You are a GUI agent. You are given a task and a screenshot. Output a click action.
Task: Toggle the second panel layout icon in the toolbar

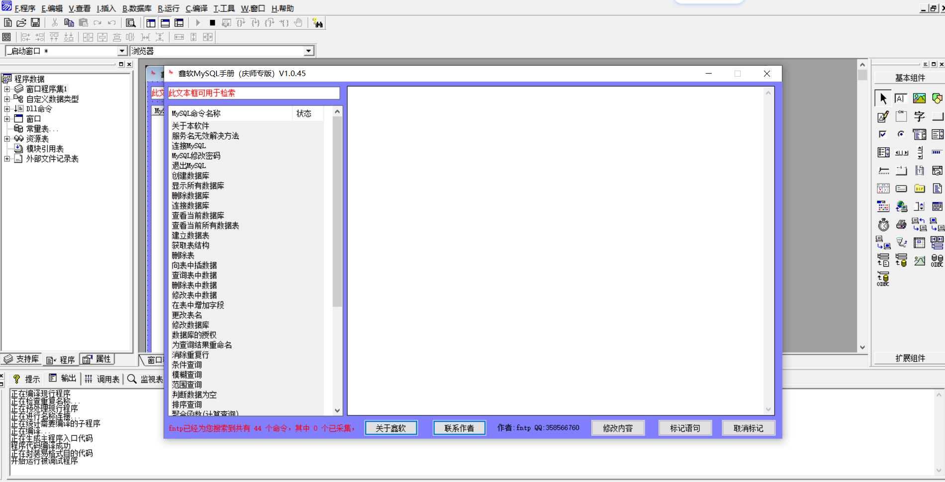pos(165,23)
